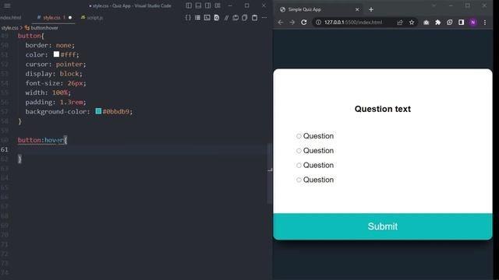Click the curly braces editor action icon
The height and width of the screenshot is (280, 499).
point(188,17)
